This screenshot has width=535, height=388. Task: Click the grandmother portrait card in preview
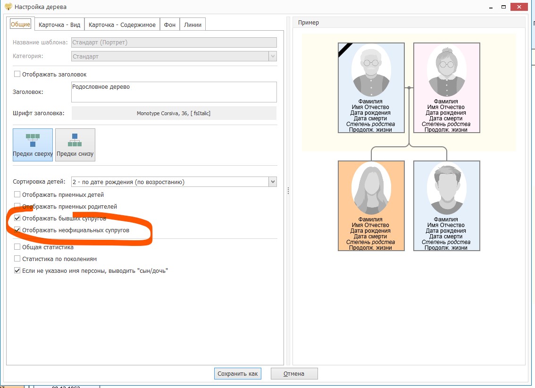[x=446, y=88]
